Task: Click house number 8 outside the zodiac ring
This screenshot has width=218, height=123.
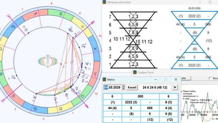Action: tap(51, 3)
